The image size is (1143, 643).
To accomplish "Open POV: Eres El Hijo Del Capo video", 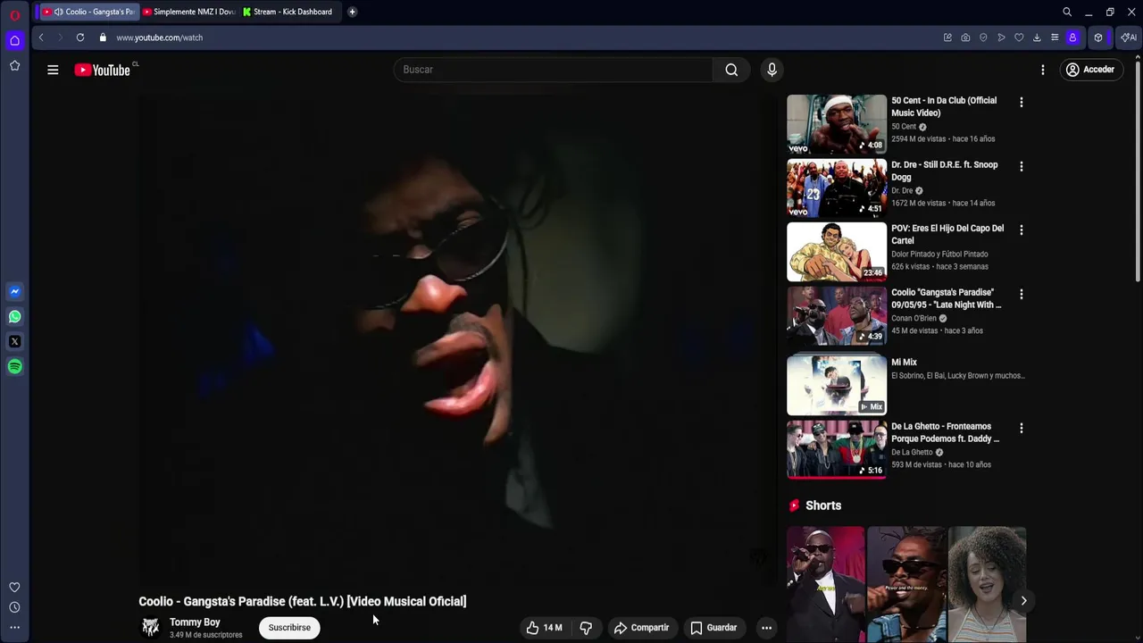I will [x=837, y=252].
